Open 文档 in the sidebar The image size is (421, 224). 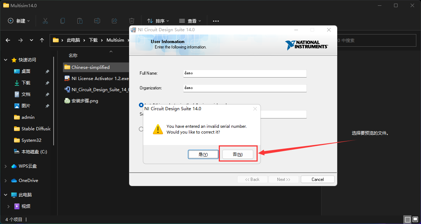[x=26, y=94]
